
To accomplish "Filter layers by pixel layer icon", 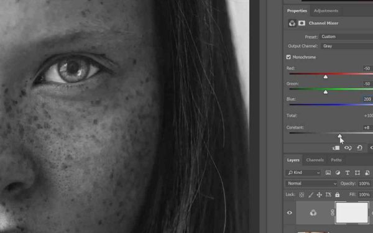I will 328,173.
